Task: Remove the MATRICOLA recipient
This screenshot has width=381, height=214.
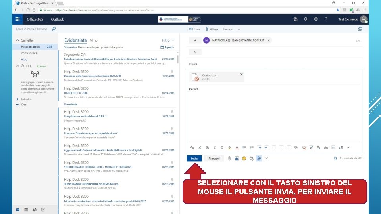Action: point(269,40)
